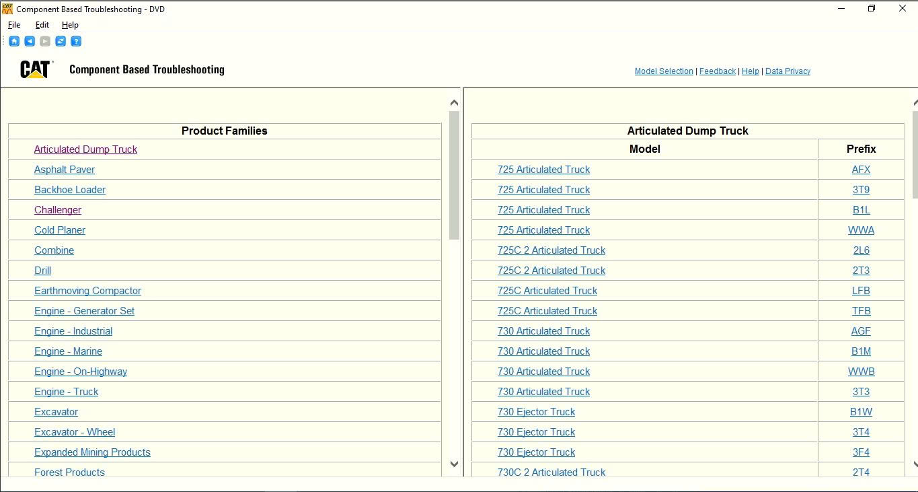Open the Model Selection header link

tap(664, 71)
